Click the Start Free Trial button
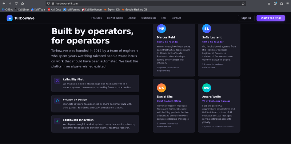Image resolution: width=291 pixels, height=144 pixels. 271,18
